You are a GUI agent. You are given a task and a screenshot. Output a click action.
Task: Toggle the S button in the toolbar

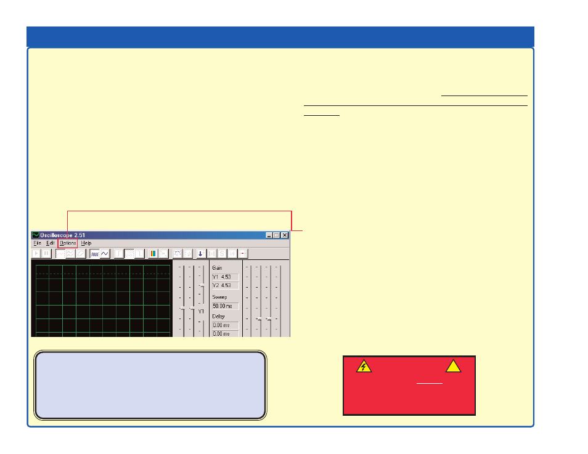point(222,253)
